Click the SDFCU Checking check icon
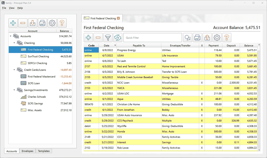267x158 pixels. tap(23, 63)
